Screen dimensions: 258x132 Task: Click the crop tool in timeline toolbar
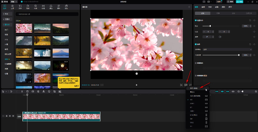click(54, 91)
